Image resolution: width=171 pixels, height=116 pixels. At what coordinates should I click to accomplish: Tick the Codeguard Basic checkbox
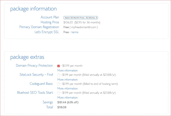(59, 84)
